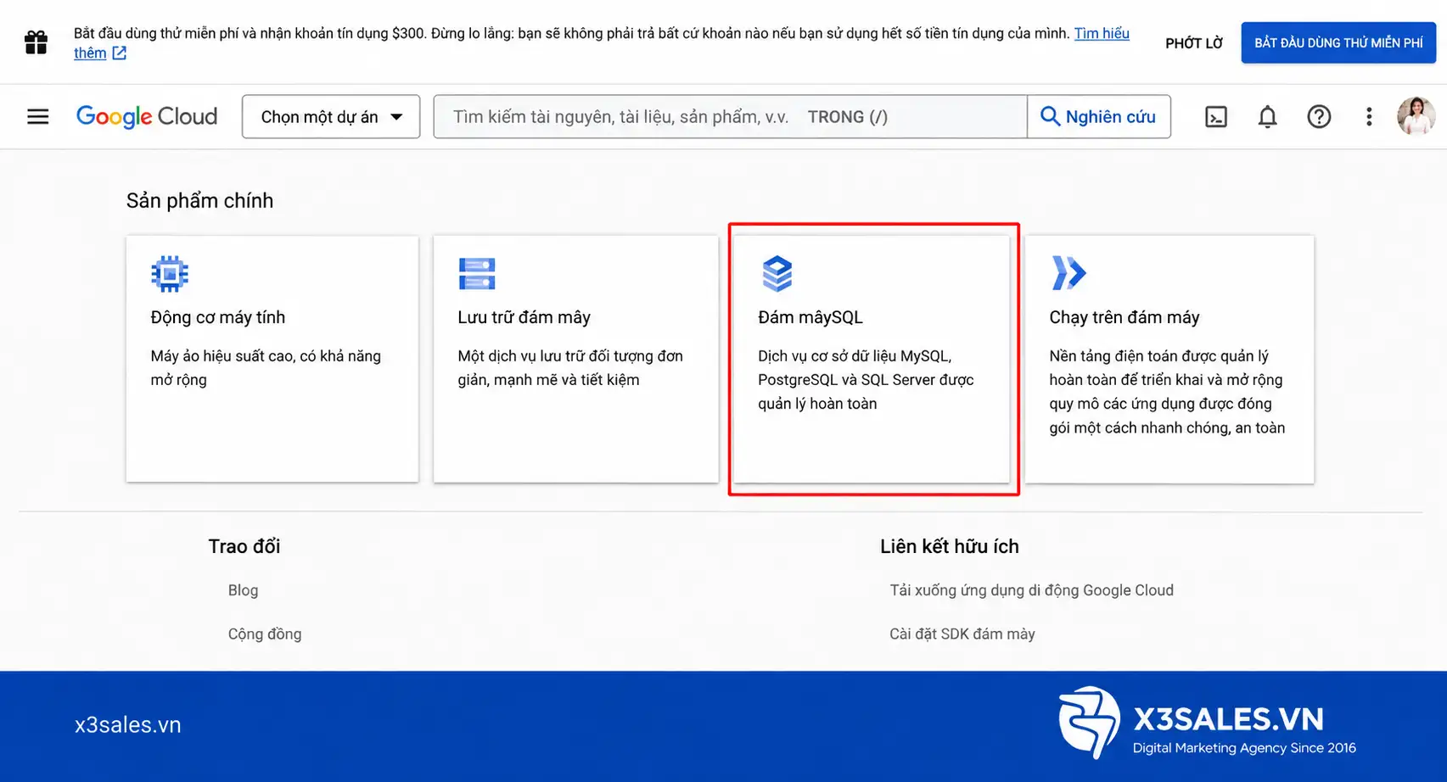The image size is (1447, 782).
Task: Click the Compute Engine chip icon
Action: (x=170, y=273)
